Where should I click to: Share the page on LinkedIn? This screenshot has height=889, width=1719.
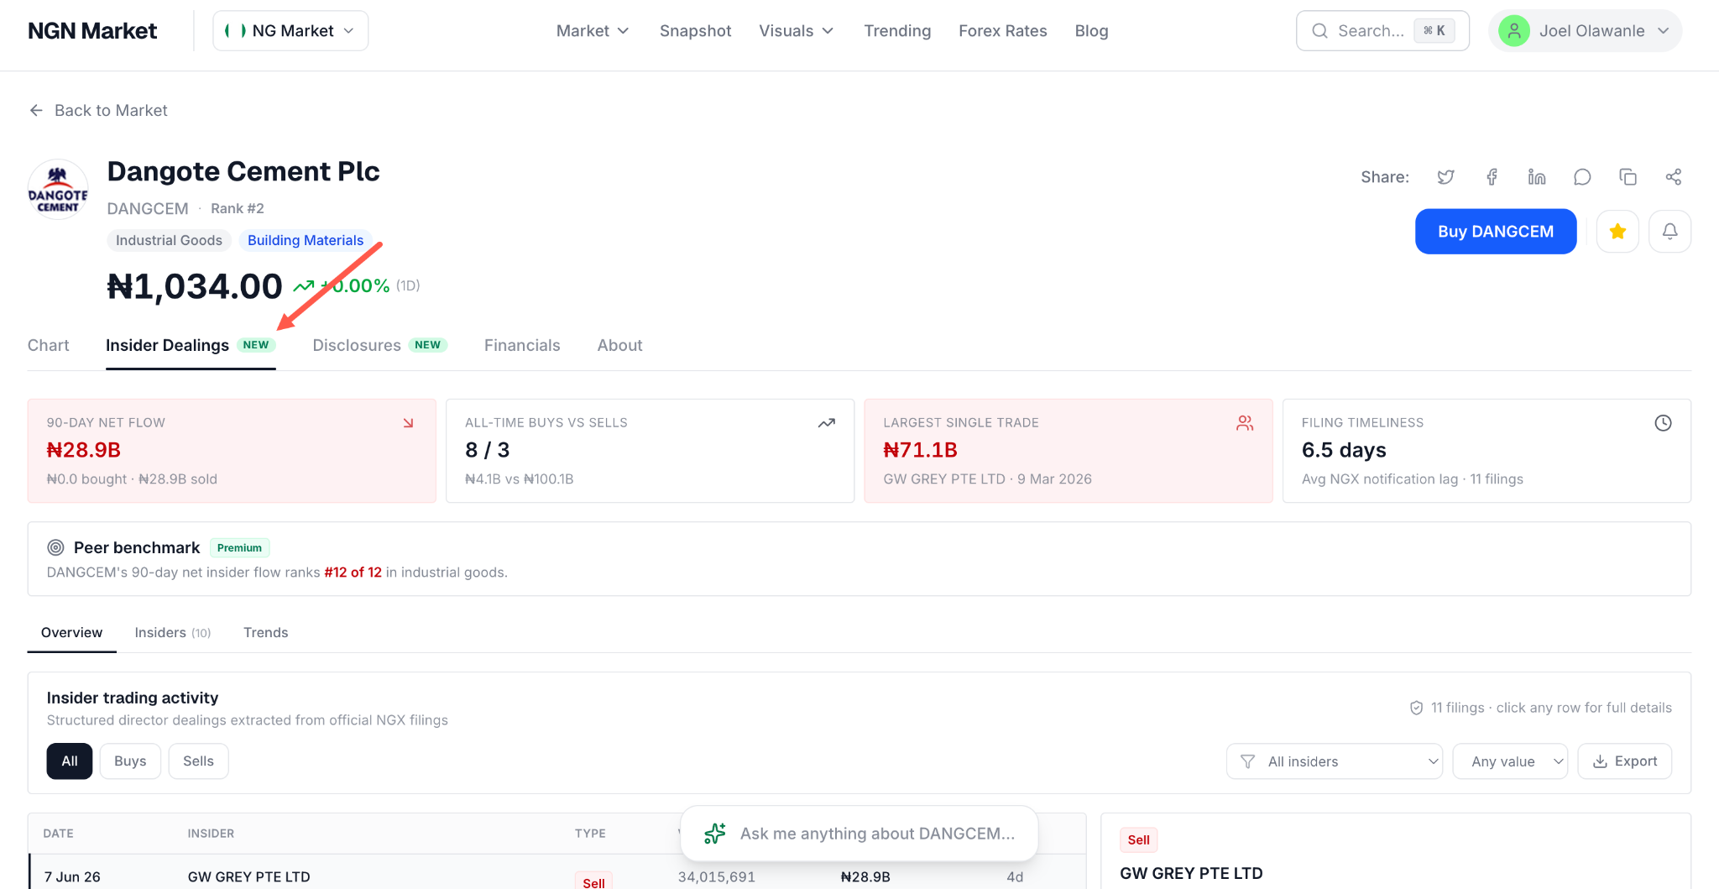(x=1537, y=177)
